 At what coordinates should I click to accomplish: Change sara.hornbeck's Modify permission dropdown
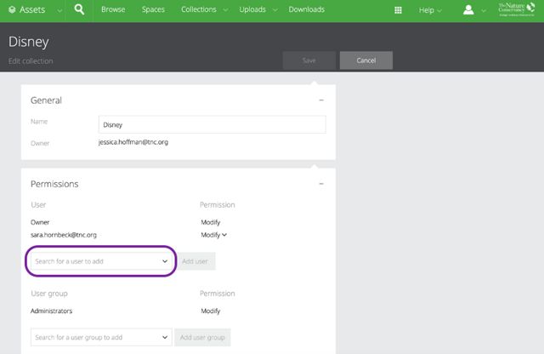(x=213, y=235)
